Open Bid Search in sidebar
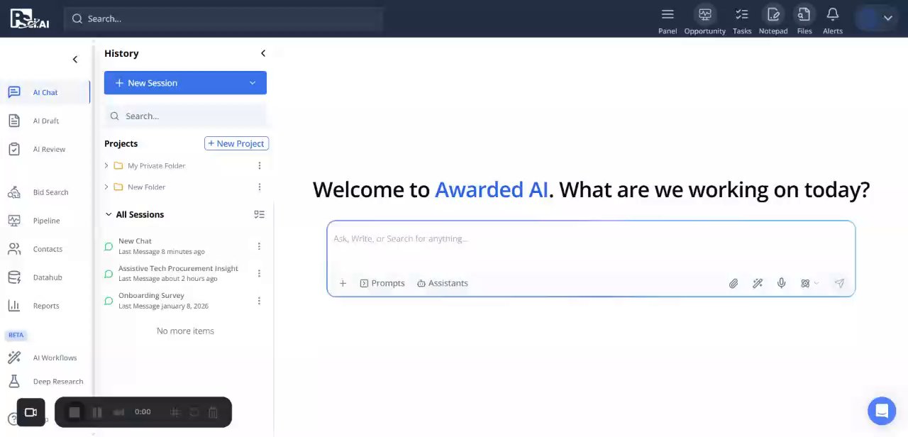The width and height of the screenshot is (908, 437). click(x=45, y=192)
